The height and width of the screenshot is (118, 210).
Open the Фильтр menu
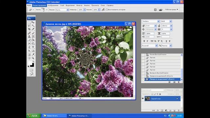pos(79,5)
